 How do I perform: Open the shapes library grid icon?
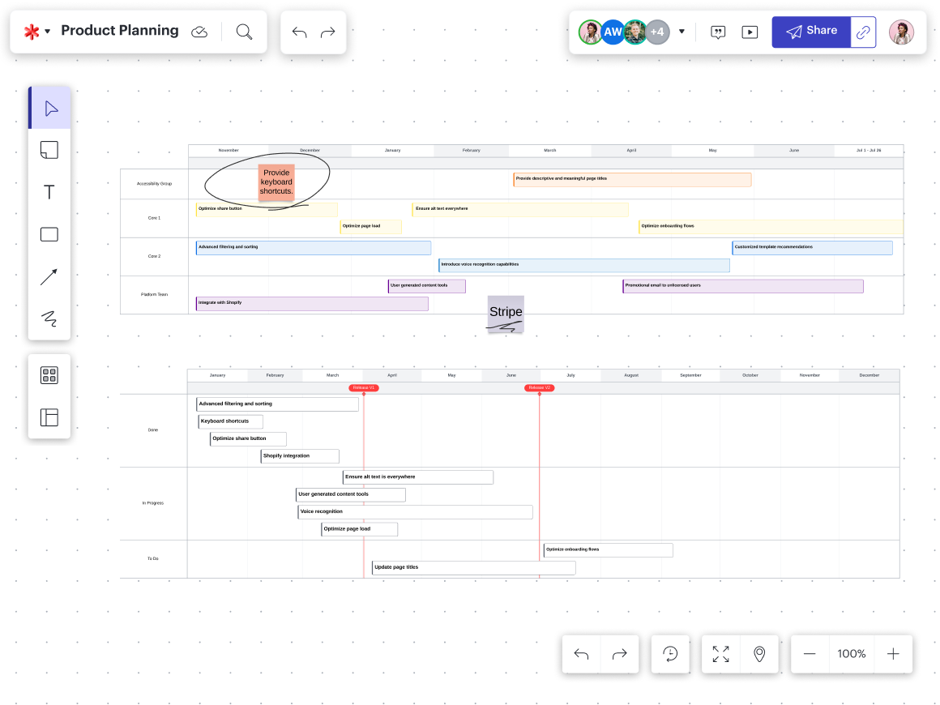[x=49, y=375]
